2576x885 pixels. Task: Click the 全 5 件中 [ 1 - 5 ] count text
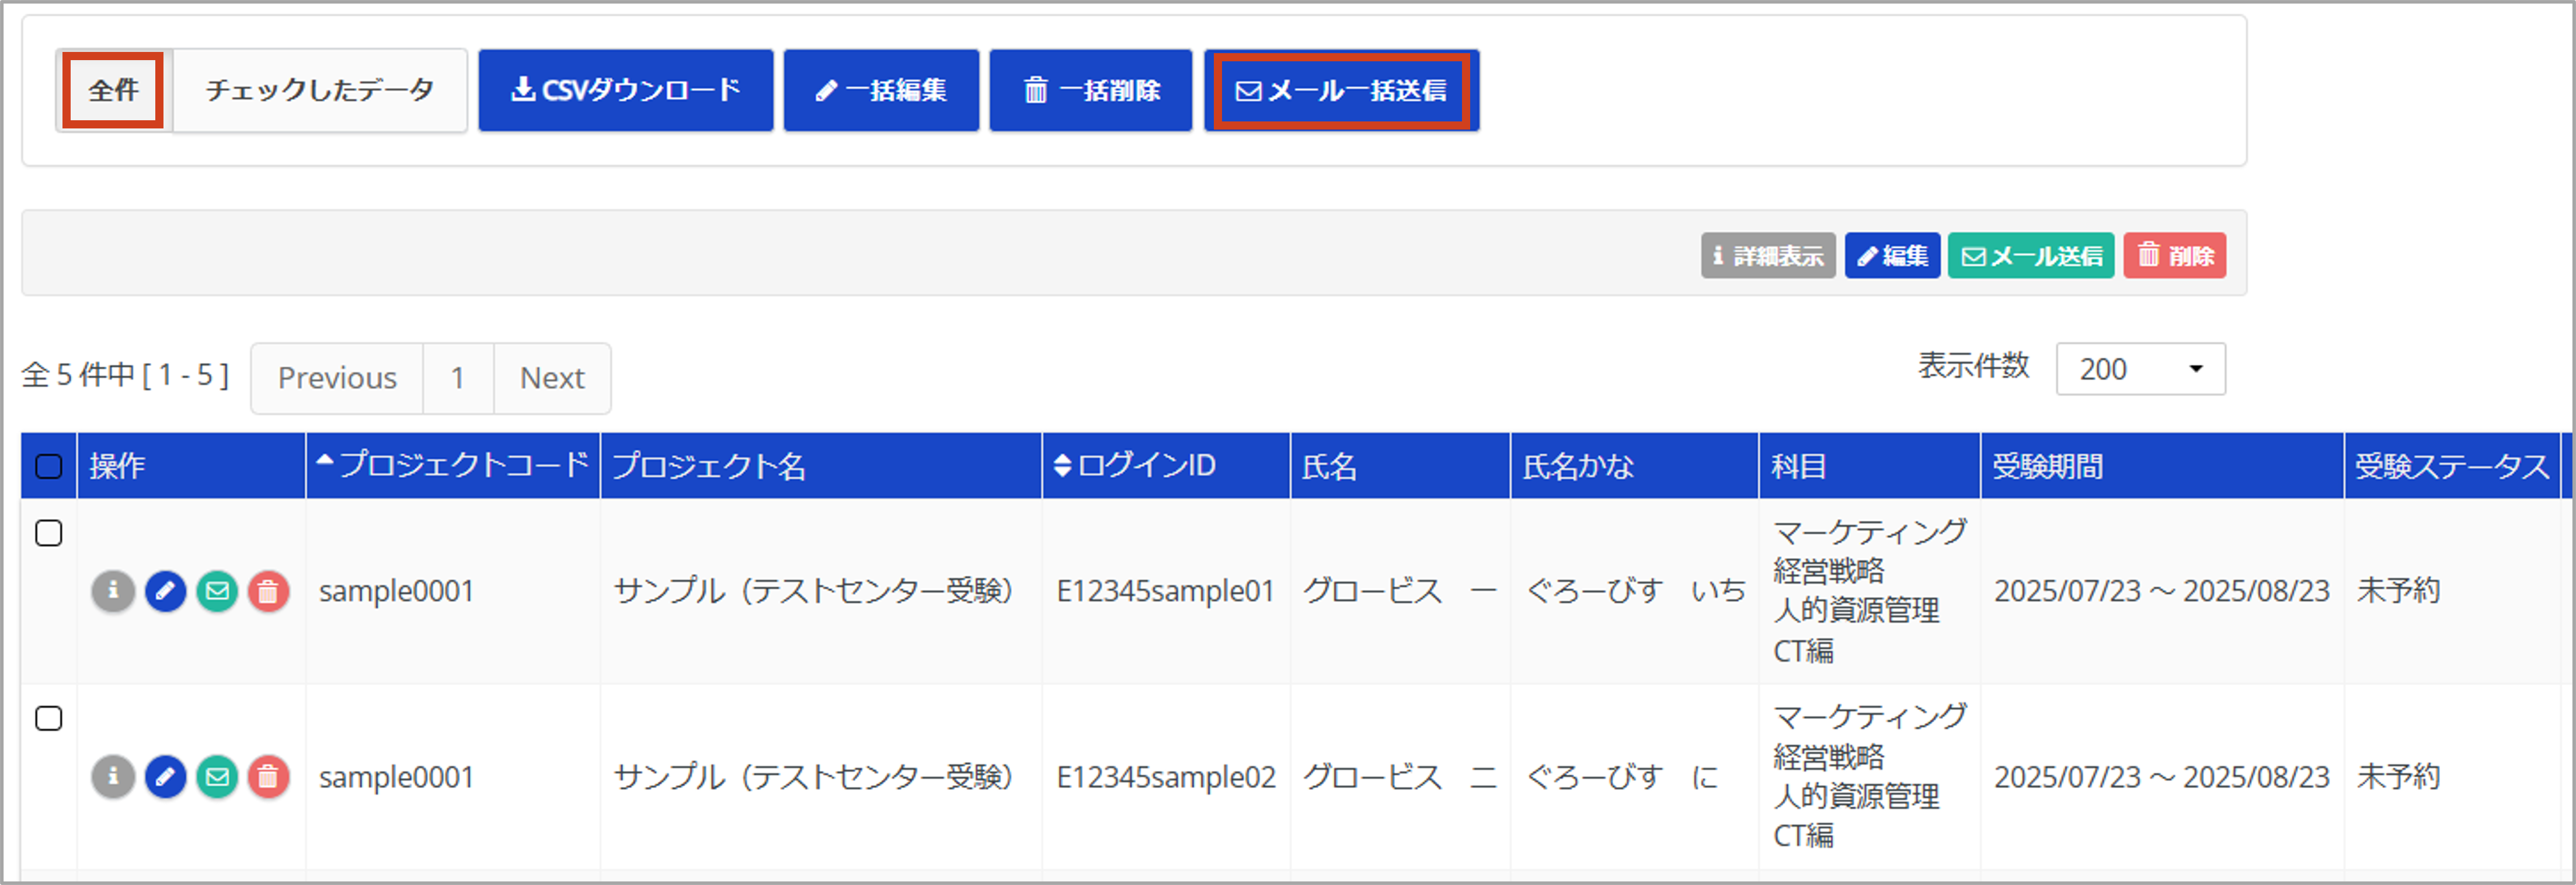126,375
